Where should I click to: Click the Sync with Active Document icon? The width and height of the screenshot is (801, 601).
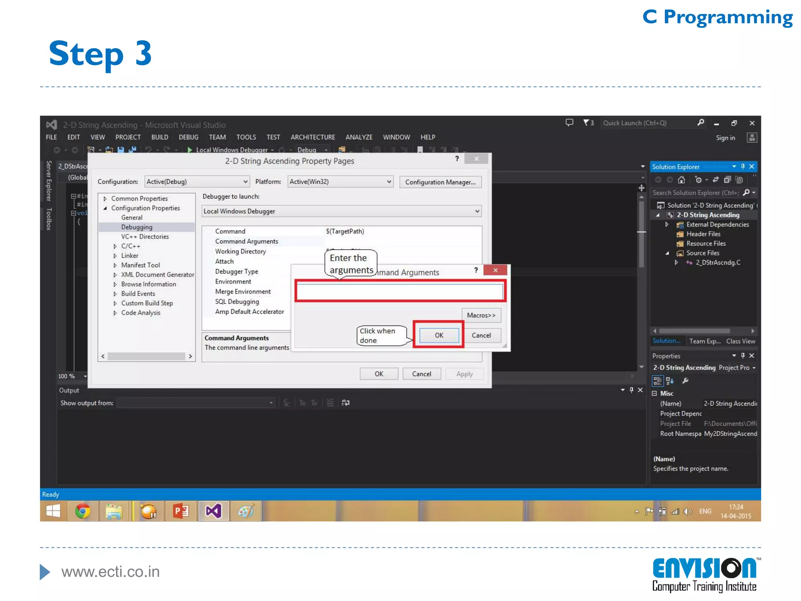[x=715, y=180]
